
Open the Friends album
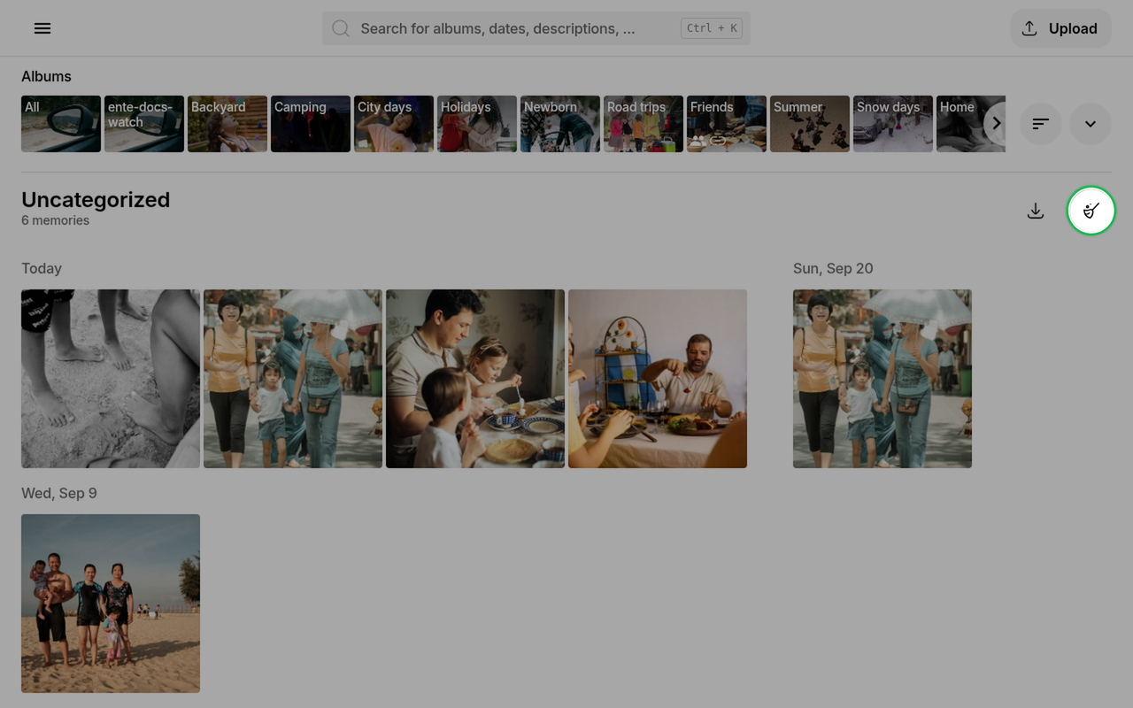[727, 124]
